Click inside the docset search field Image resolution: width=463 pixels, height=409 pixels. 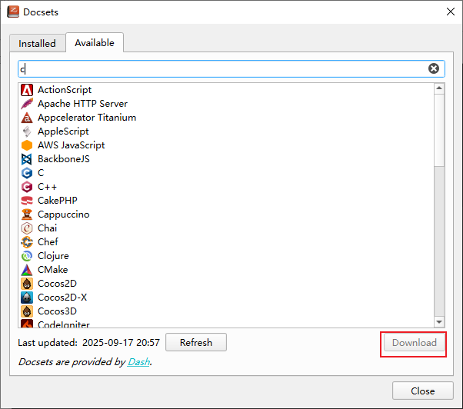coord(223,68)
